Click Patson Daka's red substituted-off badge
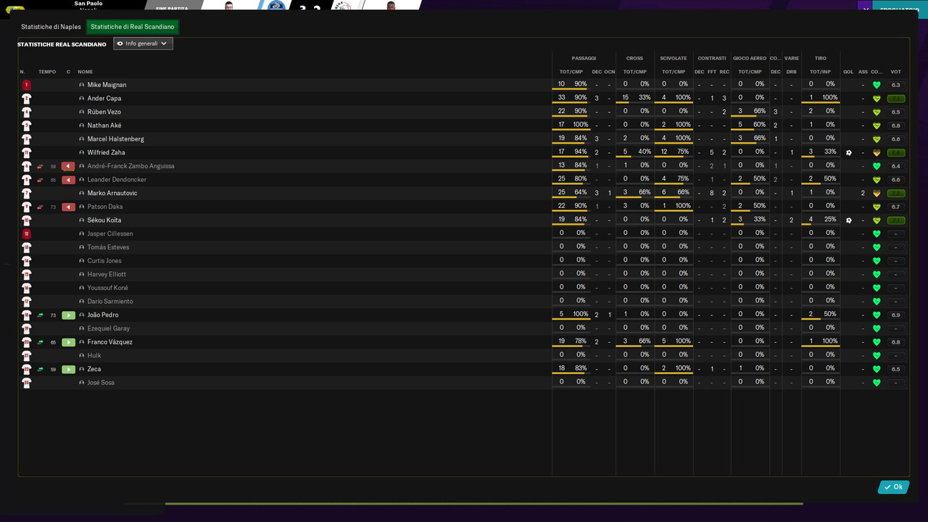The width and height of the screenshot is (928, 522). (x=68, y=207)
